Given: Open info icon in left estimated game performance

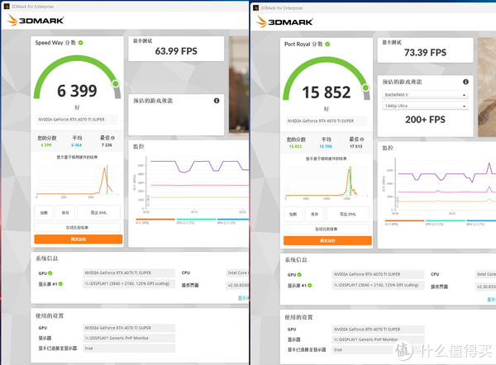Looking at the screenshot, I should click(217, 101).
